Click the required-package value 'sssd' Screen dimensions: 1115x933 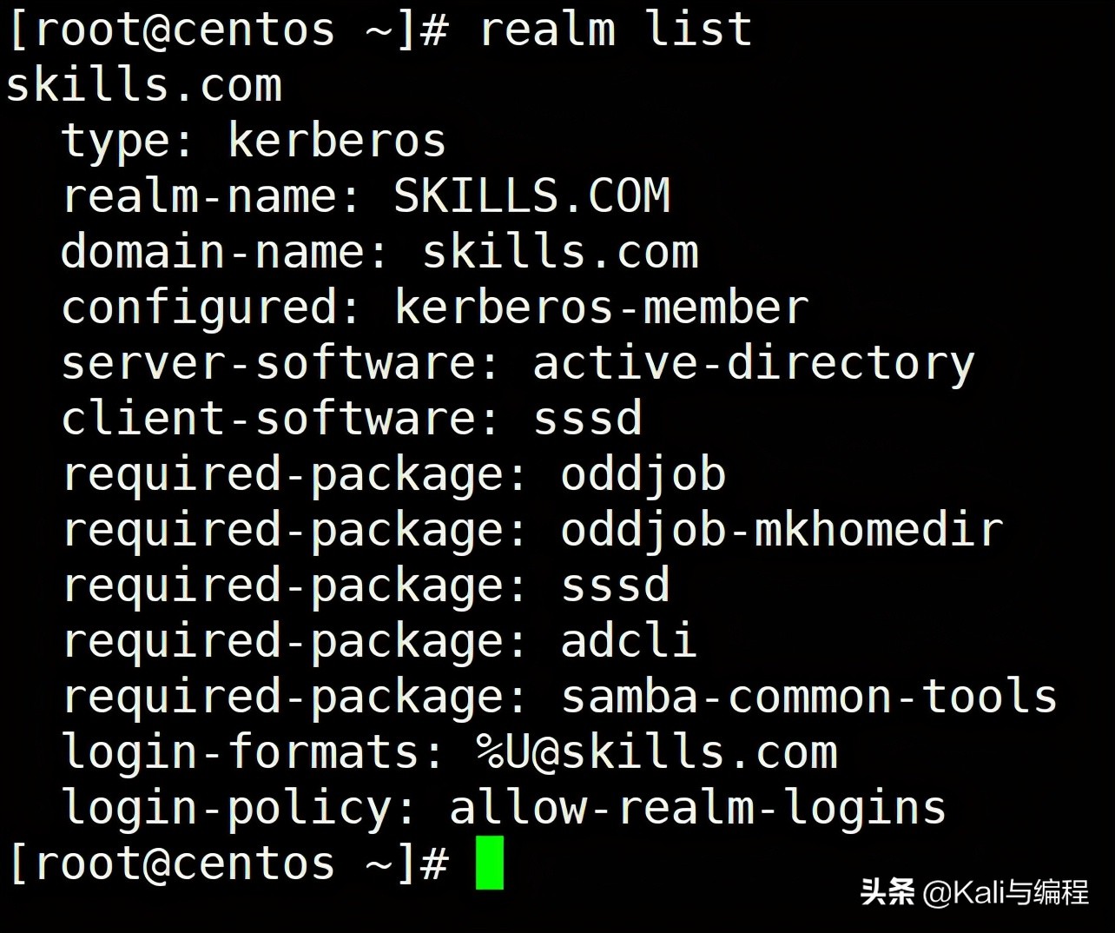(x=616, y=586)
